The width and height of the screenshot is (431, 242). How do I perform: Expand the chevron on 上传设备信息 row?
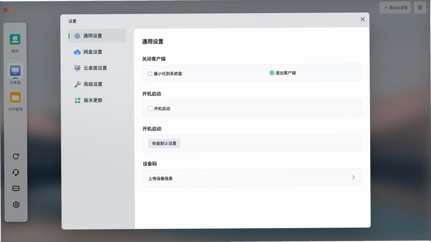click(353, 177)
